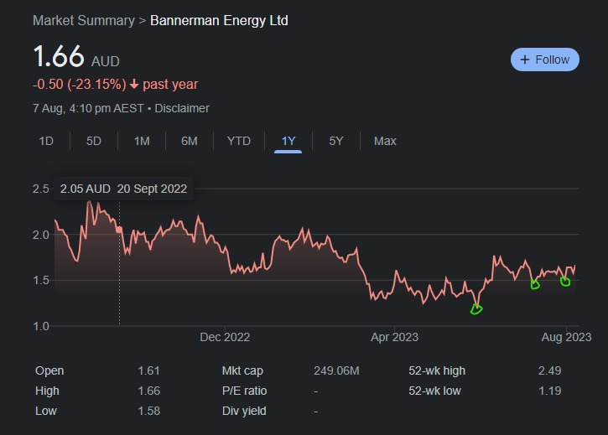Click the Apr 2023 axis label
The image size is (608, 435).
click(x=394, y=337)
